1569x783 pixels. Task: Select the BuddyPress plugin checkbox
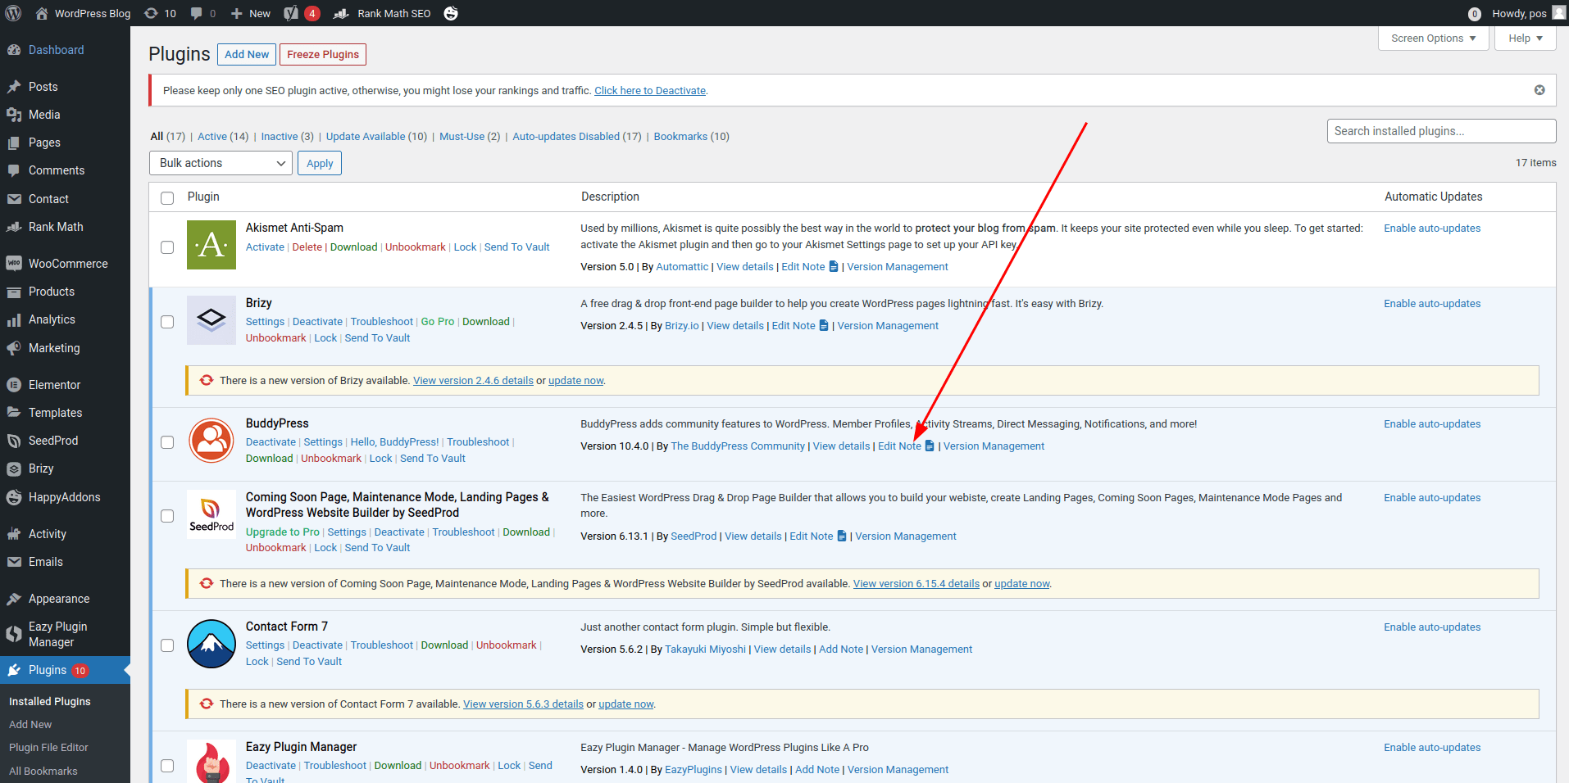click(x=167, y=442)
